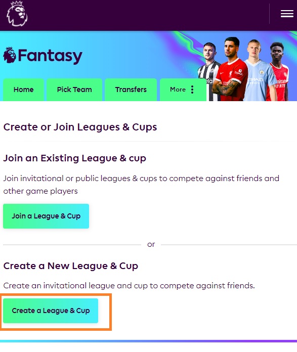
Task: Click the Premier League lion logo
Action: 17,14
